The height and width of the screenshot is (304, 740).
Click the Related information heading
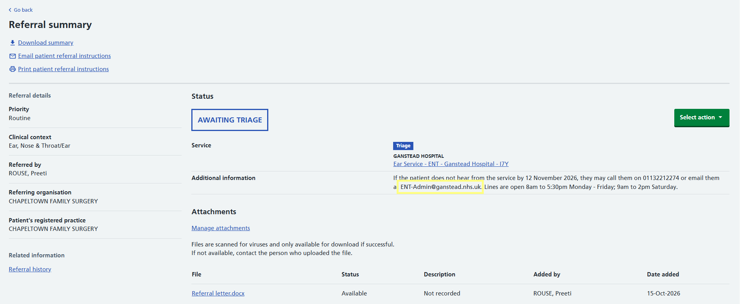tap(37, 255)
